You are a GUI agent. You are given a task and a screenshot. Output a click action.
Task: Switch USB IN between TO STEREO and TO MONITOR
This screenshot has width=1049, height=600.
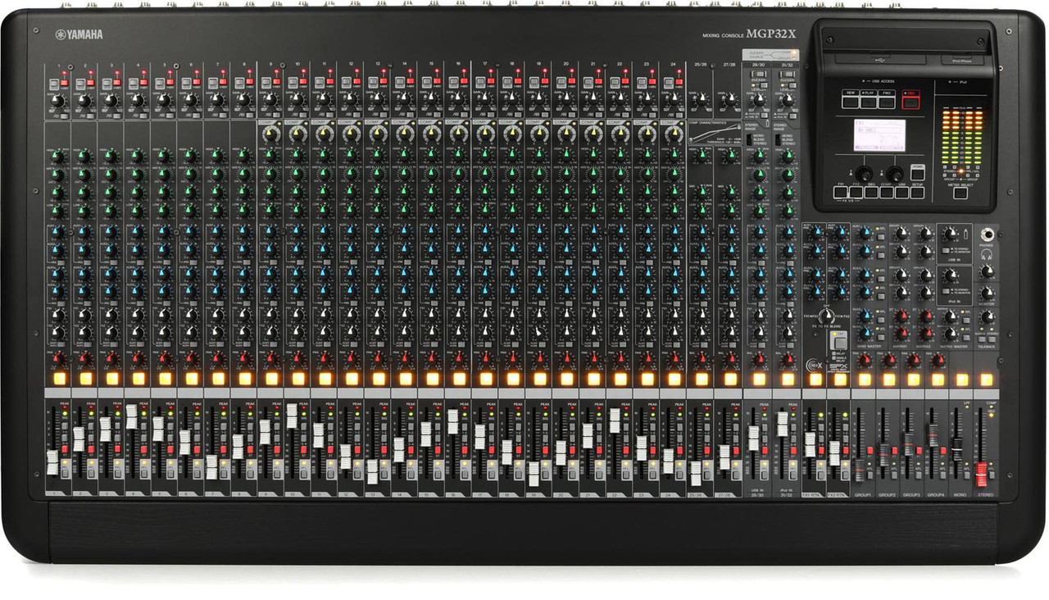pyautogui.click(x=946, y=250)
